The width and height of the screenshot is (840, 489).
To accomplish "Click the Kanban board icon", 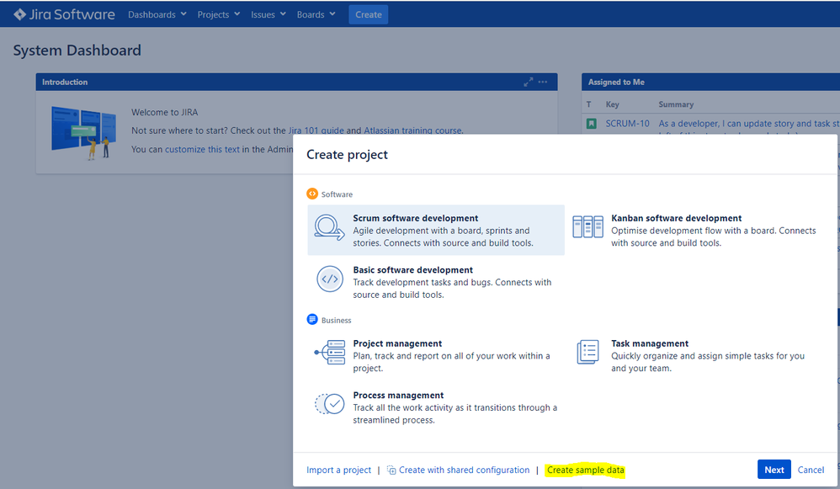I will coord(587,226).
